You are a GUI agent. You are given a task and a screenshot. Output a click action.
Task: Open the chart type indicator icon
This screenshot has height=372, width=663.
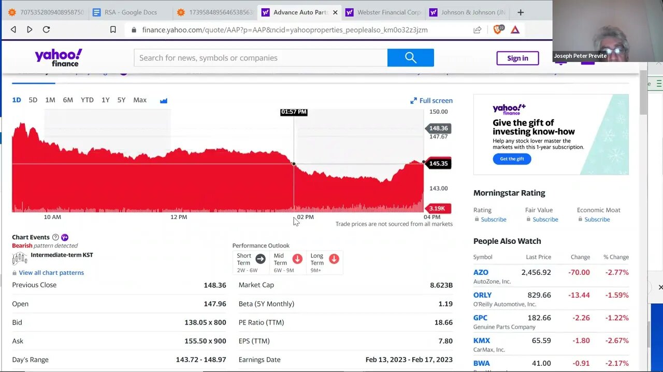[164, 100]
